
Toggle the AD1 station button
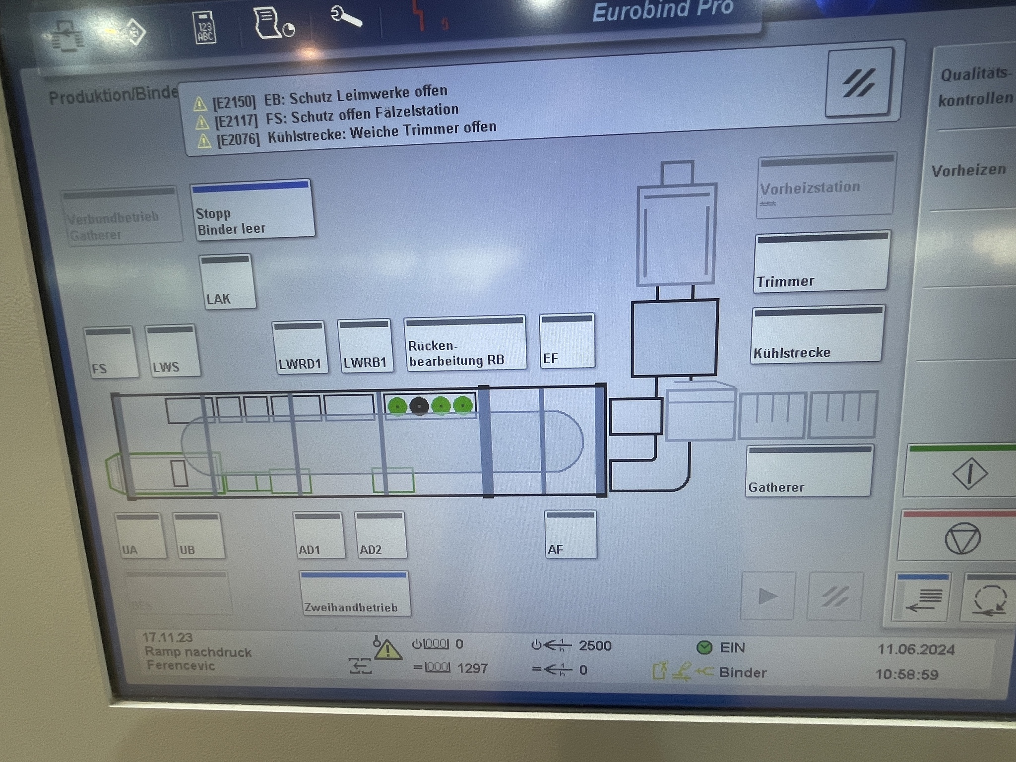[x=318, y=535]
